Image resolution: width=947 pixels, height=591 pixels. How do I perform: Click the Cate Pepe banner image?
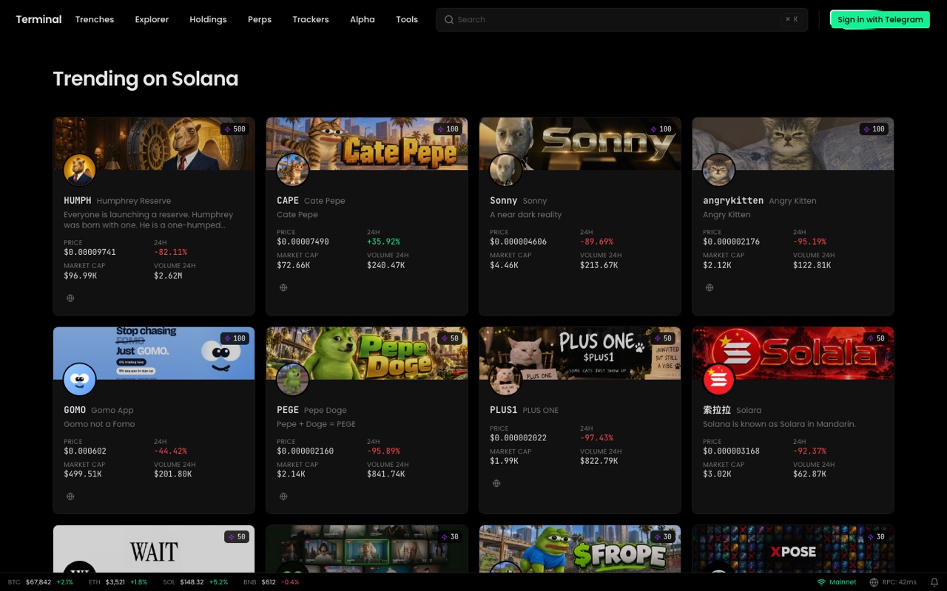click(x=367, y=143)
